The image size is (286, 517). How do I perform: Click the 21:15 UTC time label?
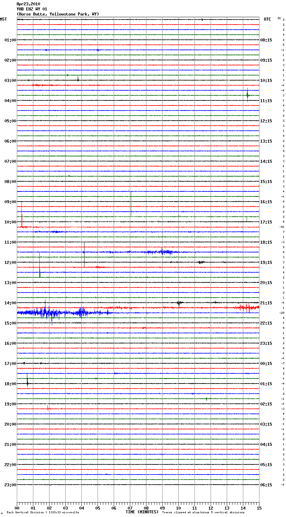(x=266, y=303)
